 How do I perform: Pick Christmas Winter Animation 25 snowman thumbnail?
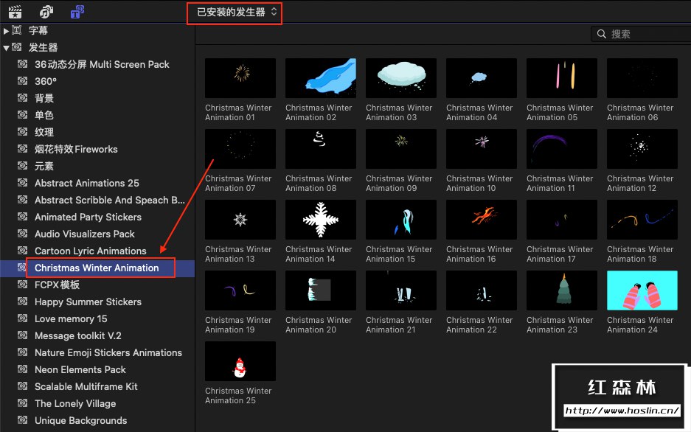(240, 361)
